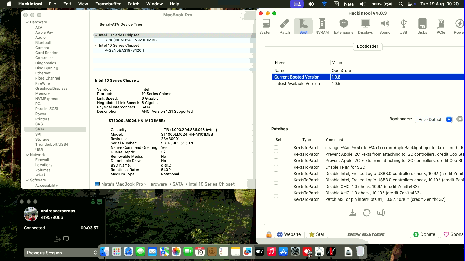Click the refresh icon under the Patches list
The width and height of the screenshot is (465, 261).
367,212
